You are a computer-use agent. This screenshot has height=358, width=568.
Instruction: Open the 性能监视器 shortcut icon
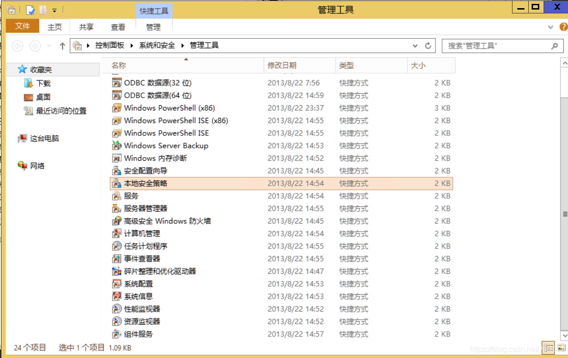coord(116,309)
